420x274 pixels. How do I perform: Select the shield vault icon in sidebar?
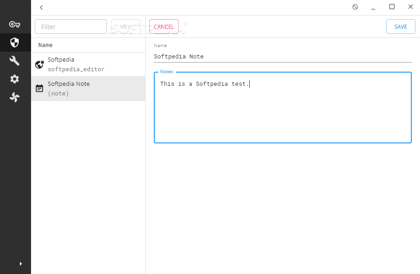[x=15, y=42]
